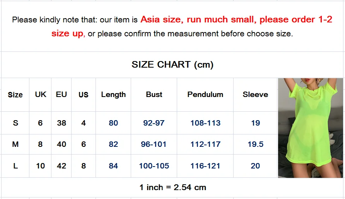Click the 100-105 bust value for size L
Image resolution: width=345 pixels, height=199 pixels.
point(154,166)
